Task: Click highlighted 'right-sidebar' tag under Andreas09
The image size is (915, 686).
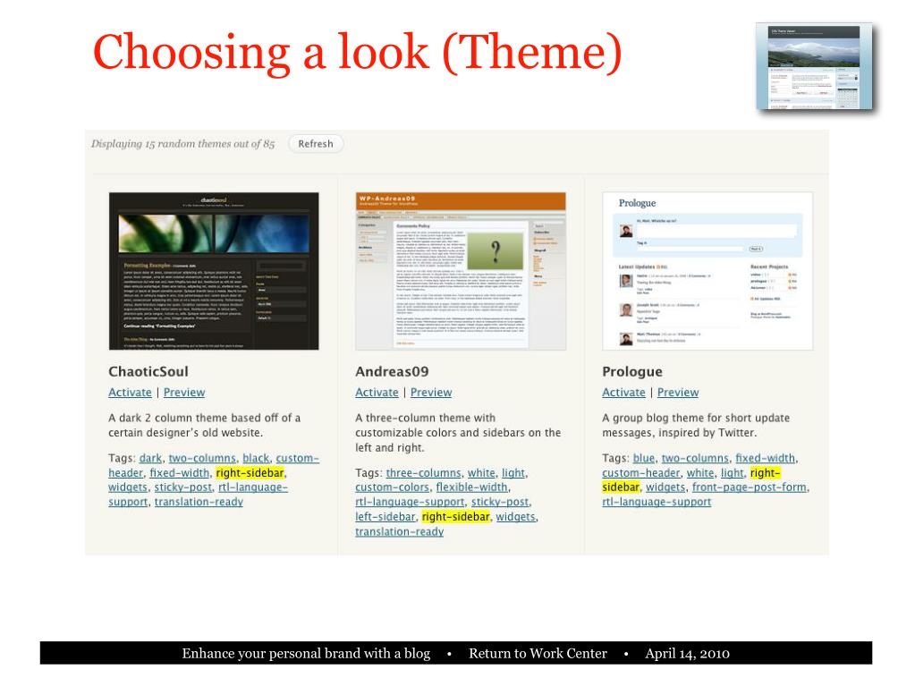Action: click(456, 517)
